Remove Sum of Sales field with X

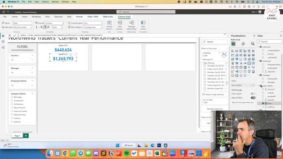pyautogui.click(x=253, y=85)
